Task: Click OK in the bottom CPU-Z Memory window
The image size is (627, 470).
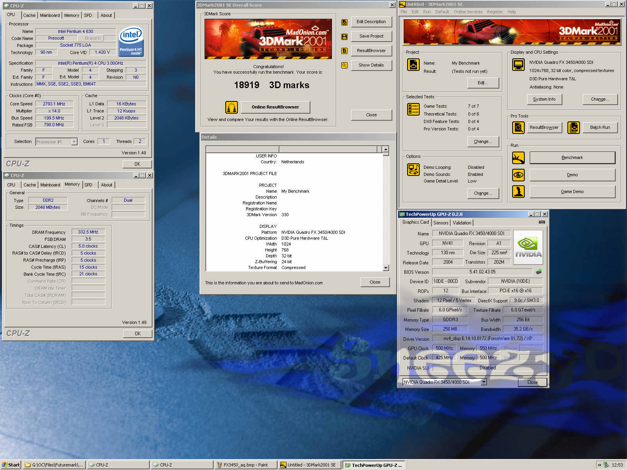Action: 138,334
